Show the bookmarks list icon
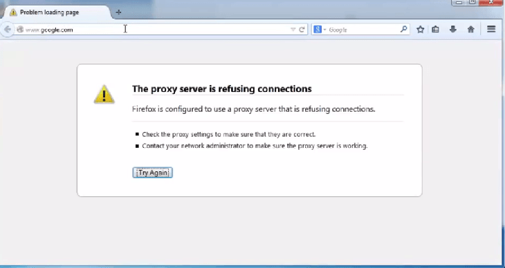Screen dimensions: 505x268 [x=435, y=30]
